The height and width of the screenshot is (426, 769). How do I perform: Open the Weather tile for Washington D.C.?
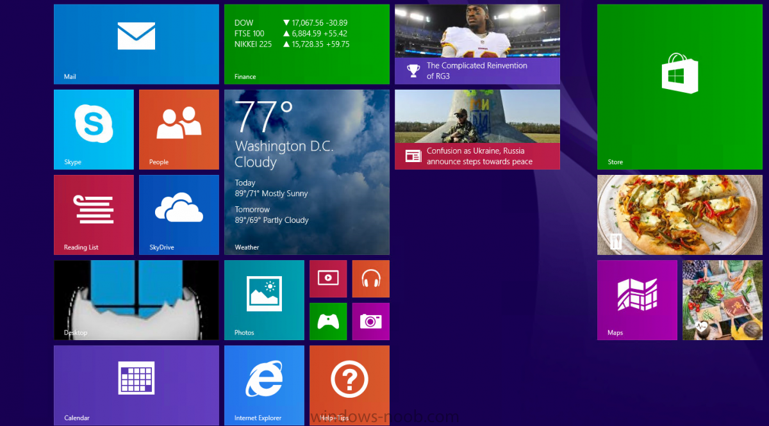307,172
